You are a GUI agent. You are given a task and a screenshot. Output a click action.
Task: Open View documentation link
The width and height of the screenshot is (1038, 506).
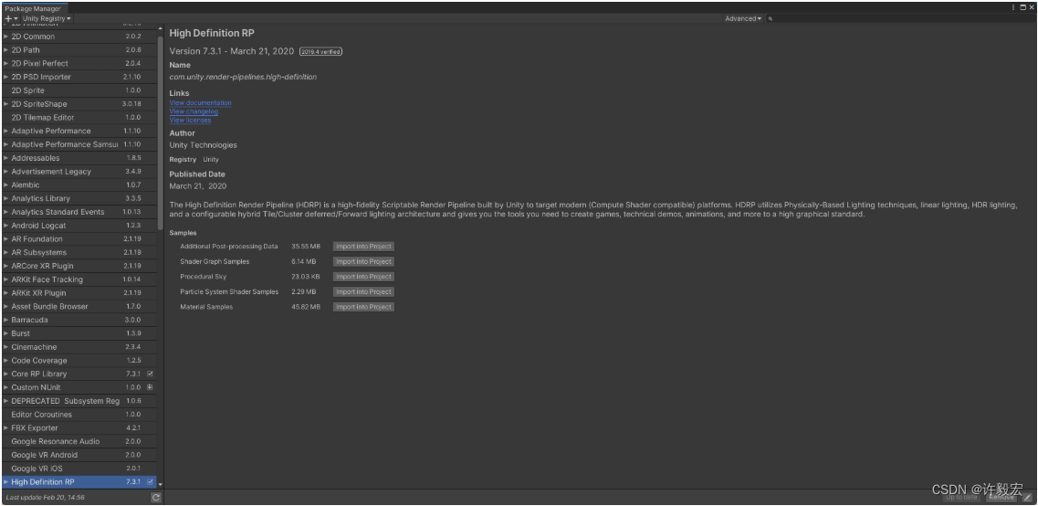point(201,103)
